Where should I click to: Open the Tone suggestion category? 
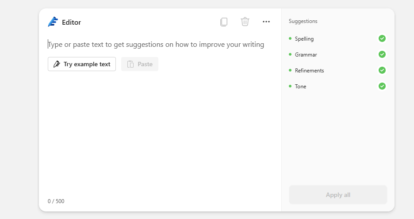click(300, 87)
